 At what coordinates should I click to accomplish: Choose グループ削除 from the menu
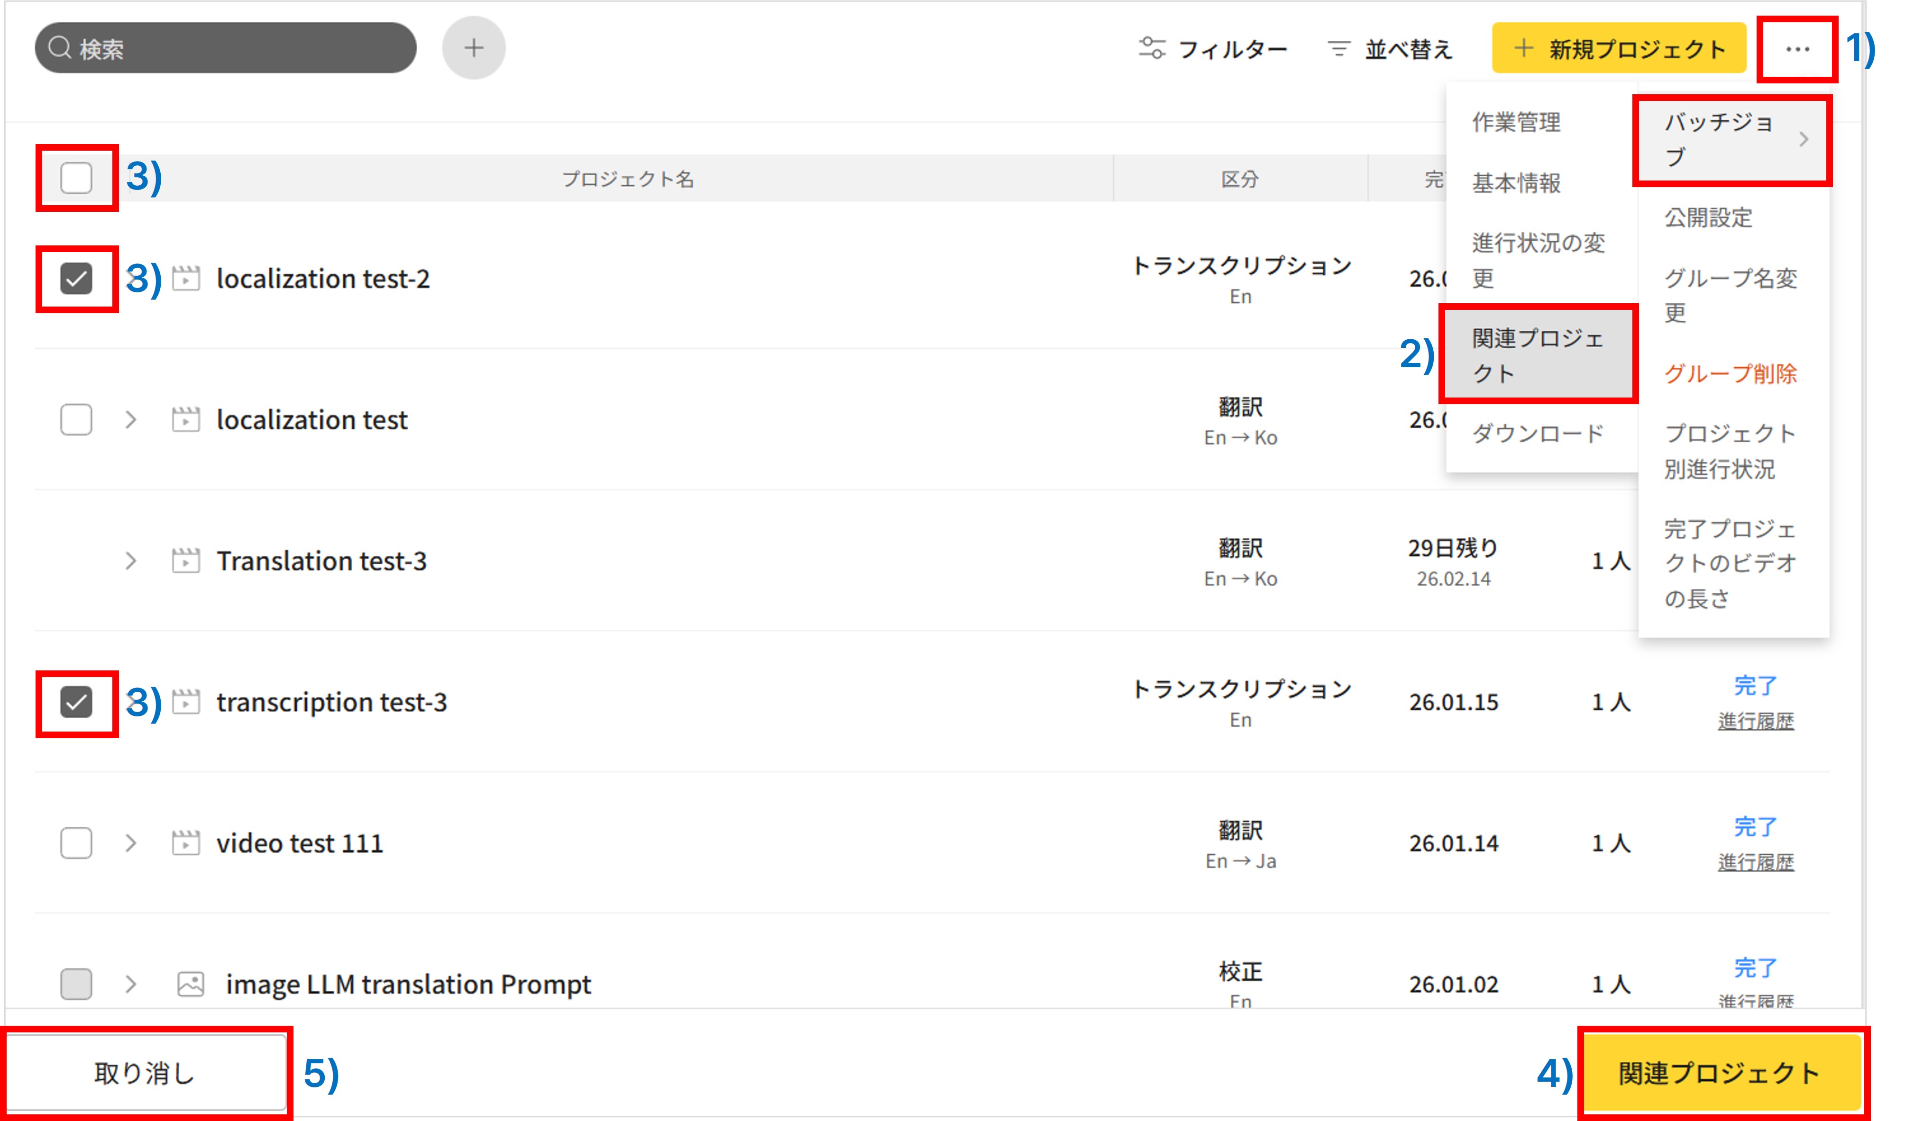(1730, 373)
